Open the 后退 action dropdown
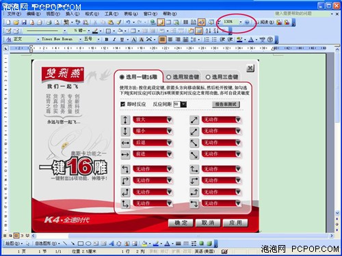Screen dimensions: 342x256 (x=169, y=143)
